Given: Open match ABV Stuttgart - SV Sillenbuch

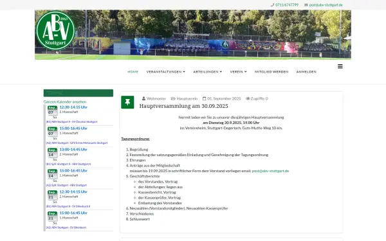Looking at the screenshot, I should click(66, 228).
